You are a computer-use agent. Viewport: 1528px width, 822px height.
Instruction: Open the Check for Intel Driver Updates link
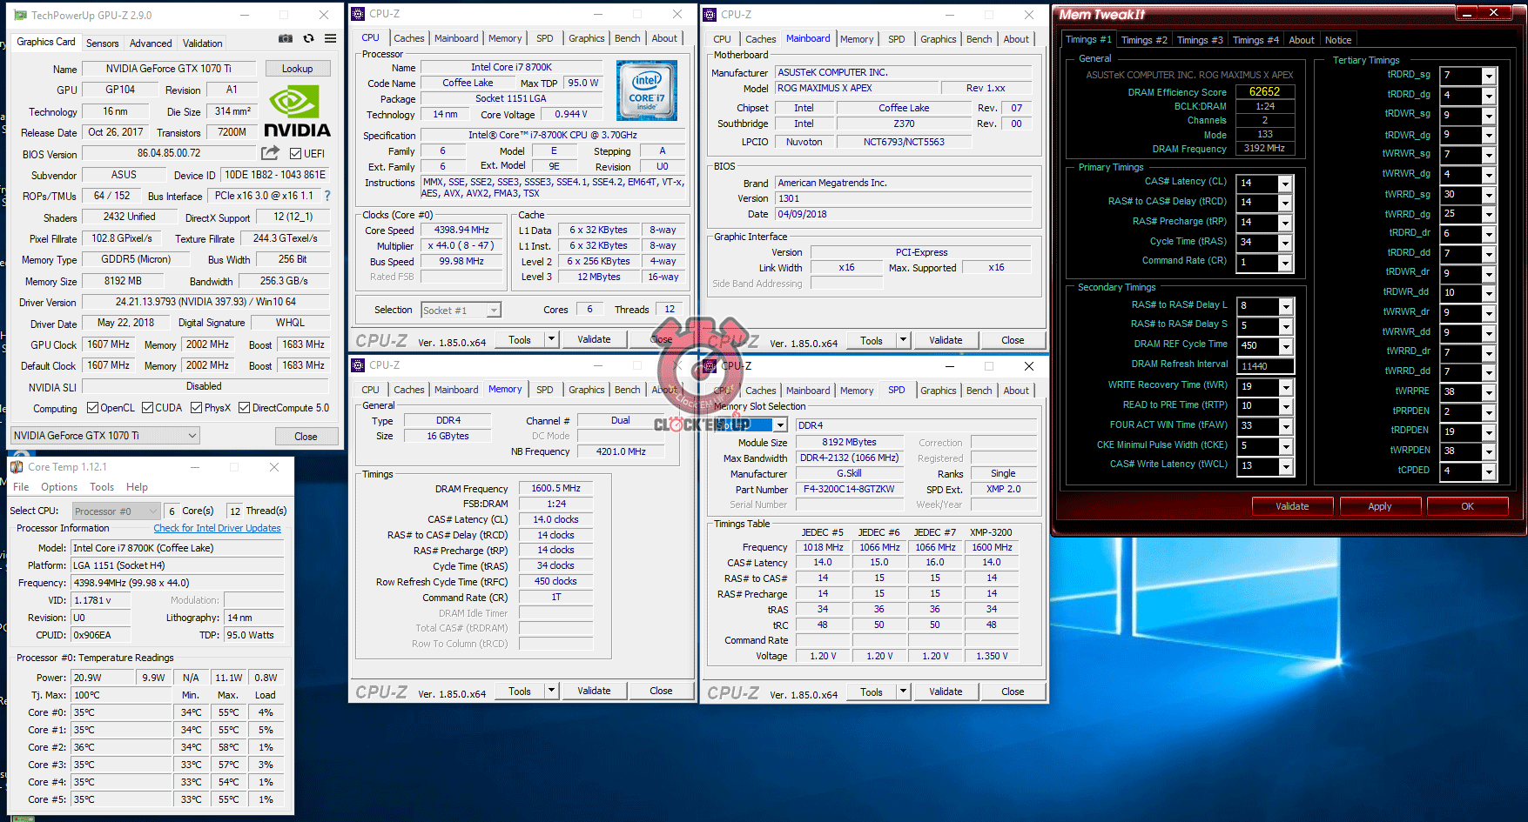217,528
